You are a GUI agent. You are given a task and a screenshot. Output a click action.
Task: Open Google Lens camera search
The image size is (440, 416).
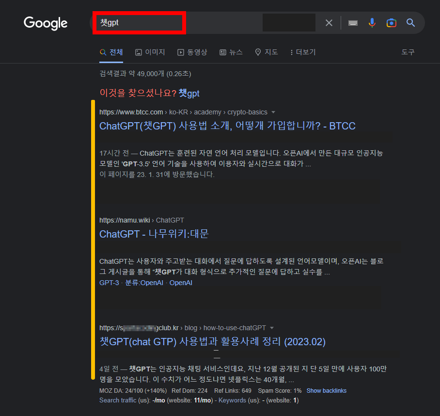(x=391, y=22)
